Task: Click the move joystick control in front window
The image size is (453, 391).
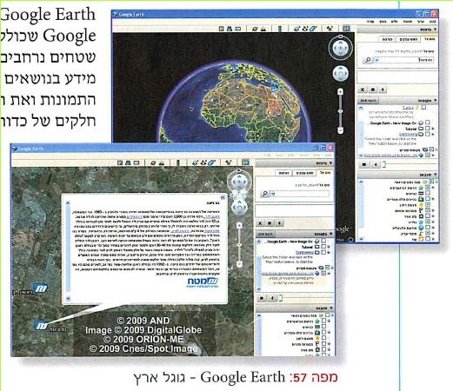Action: click(239, 207)
